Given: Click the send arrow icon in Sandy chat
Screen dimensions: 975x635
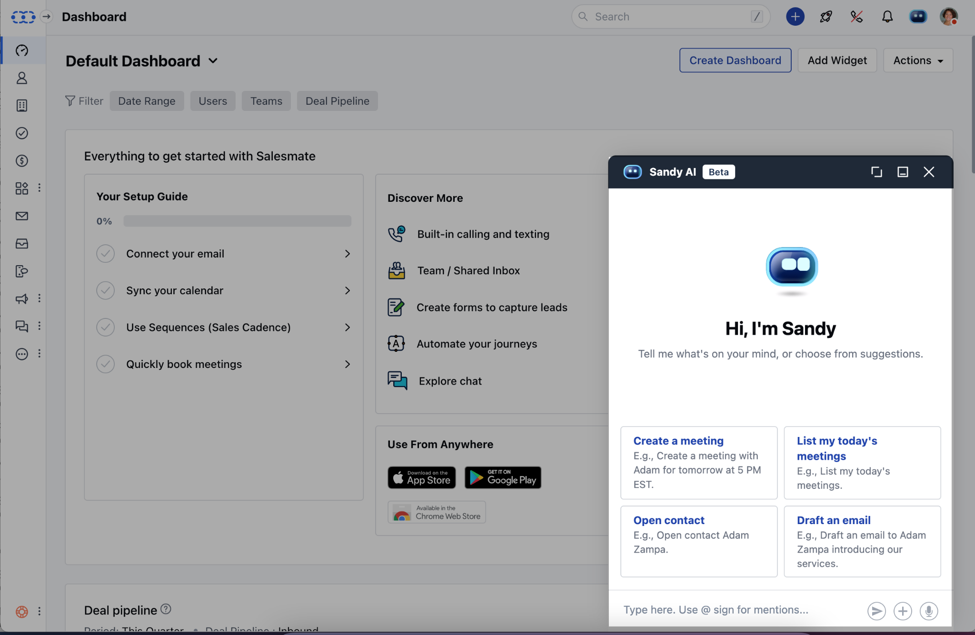Looking at the screenshot, I should 876,611.
